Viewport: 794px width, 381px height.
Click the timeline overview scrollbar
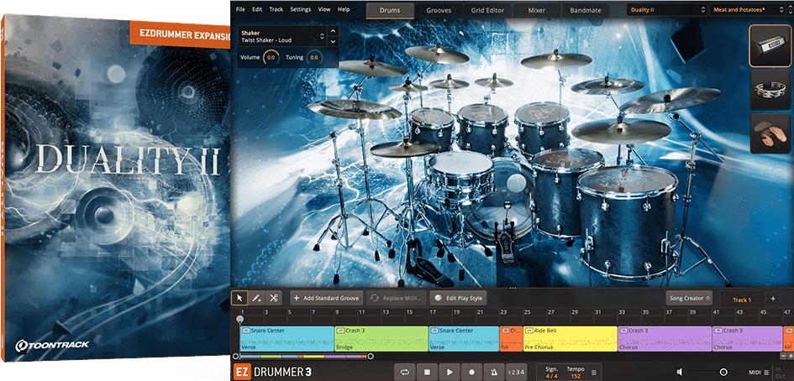tap(302, 357)
